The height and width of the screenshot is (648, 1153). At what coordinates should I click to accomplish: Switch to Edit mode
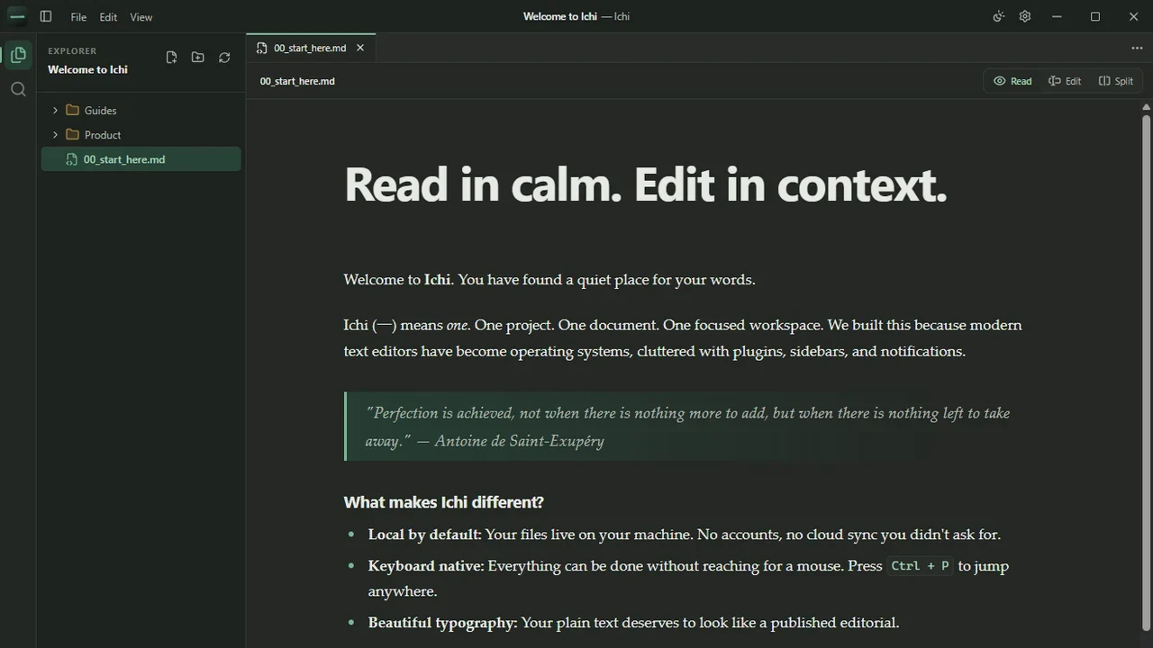(1065, 81)
